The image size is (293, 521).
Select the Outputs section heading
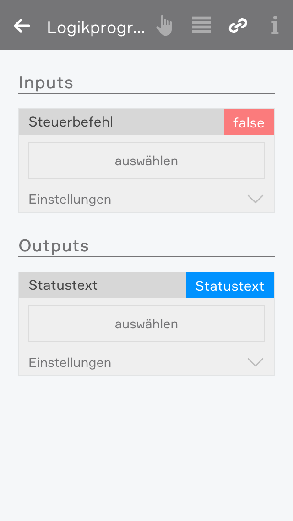tap(54, 246)
